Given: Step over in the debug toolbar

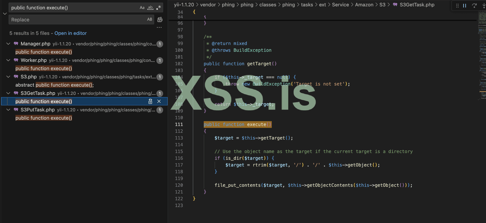Looking at the screenshot, I should click(x=474, y=6).
